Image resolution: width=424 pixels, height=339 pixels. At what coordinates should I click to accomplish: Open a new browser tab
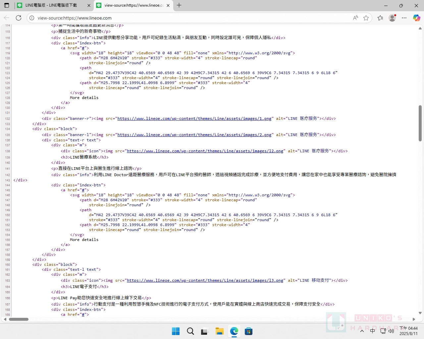click(179, 5)
